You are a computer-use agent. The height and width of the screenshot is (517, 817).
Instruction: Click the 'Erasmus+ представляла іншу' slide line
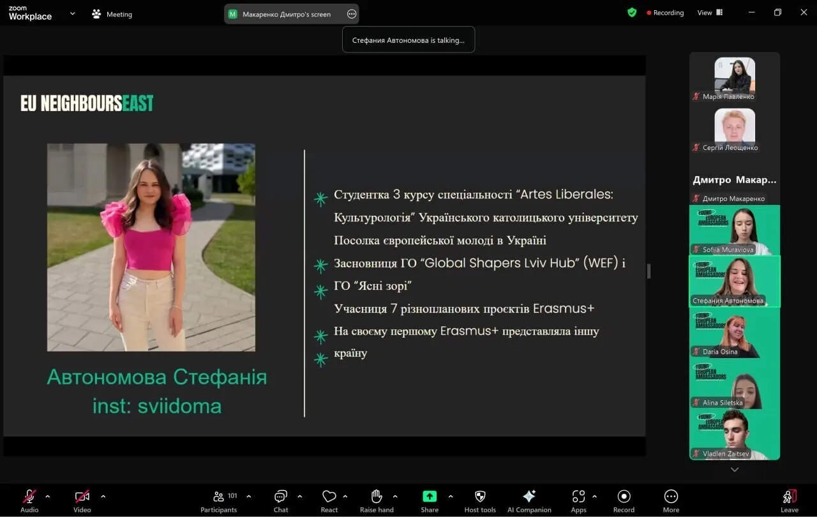tap(467, 331)
